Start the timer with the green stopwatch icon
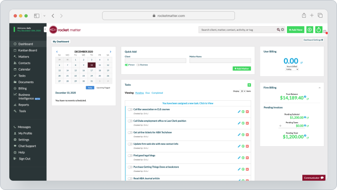 tap(319, 30)
